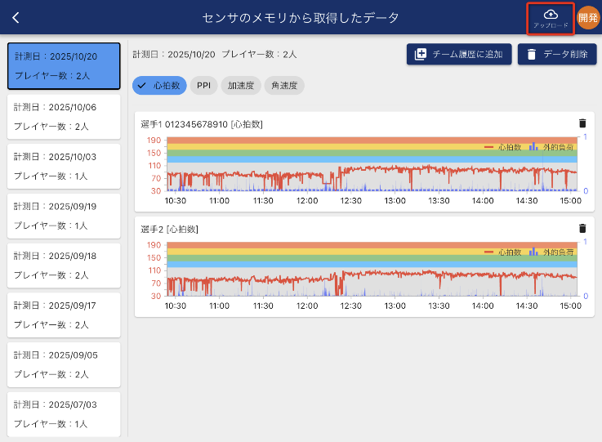Image resolution: width=602 pixels, height=442 pixels.
Task: Click the データ削除 button
Action: pyautogui.click(x=557, y=54)
